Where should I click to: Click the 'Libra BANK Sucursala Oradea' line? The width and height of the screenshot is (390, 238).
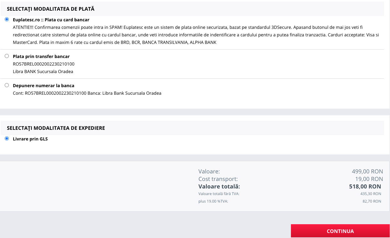tap(43, 71)
